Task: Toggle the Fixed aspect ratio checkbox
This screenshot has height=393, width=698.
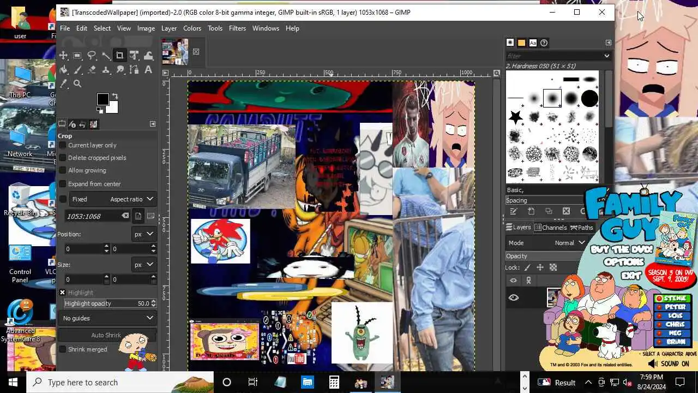Action: (63, 199)
